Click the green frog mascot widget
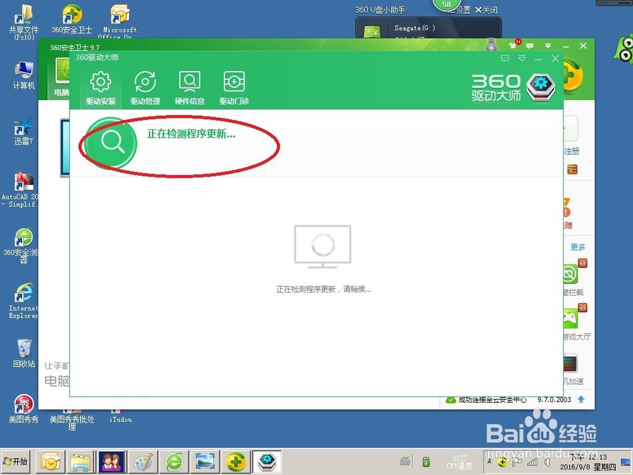This screenshot has width=633, height=475. pyautogui.click(x=624, y=50)
